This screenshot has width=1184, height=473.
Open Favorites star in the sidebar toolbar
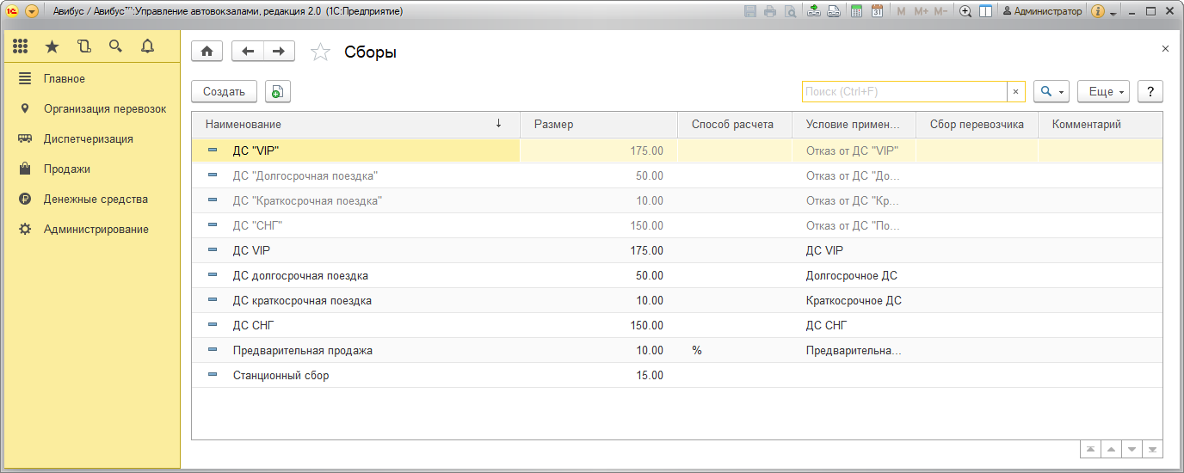click(x=52, y=46)
